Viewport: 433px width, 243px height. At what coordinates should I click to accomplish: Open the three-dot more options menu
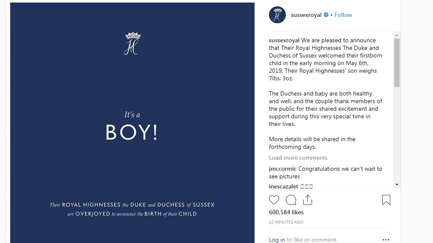386,240
